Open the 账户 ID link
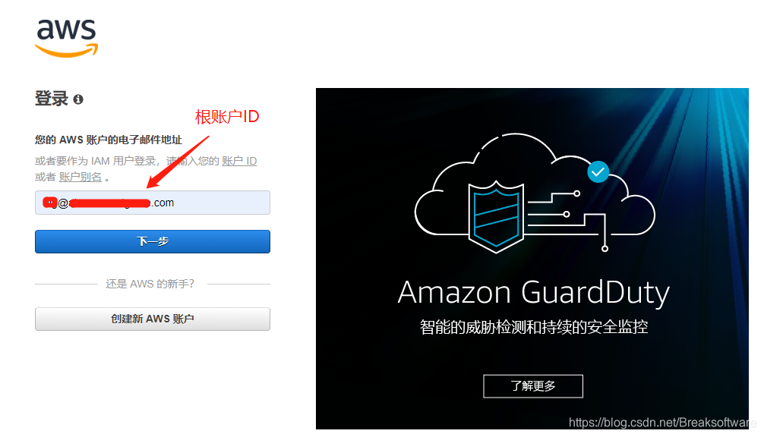Screen dimensions: 764x437 click(x=239, y=161)
